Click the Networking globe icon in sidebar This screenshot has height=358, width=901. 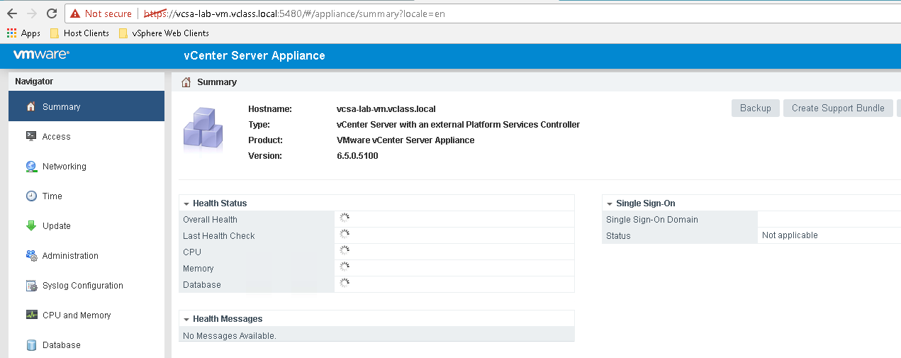(x=31, y=167)
